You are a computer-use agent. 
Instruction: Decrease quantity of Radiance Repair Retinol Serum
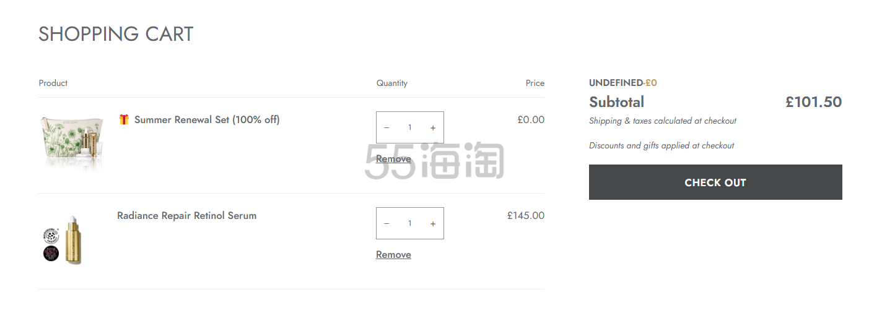[386, 224]
